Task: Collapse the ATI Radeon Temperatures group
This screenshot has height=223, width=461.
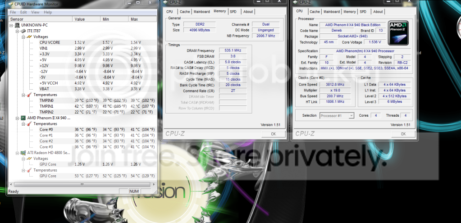Action: [x=23, y=170]
